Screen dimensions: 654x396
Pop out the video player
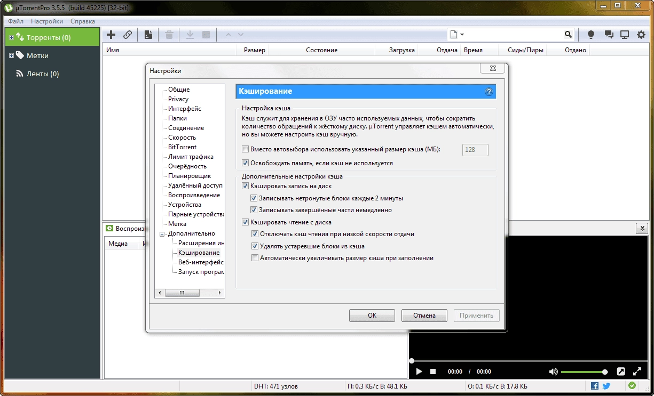click(x=621, y=371)
